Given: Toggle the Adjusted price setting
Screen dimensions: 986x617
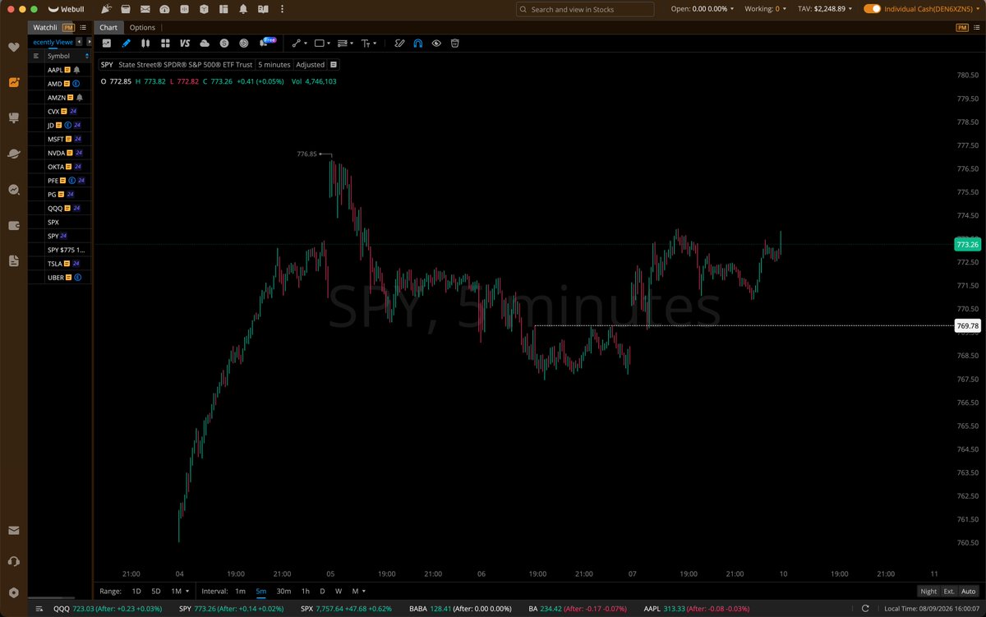Looking at the screenshot, I should click(311, 64).
